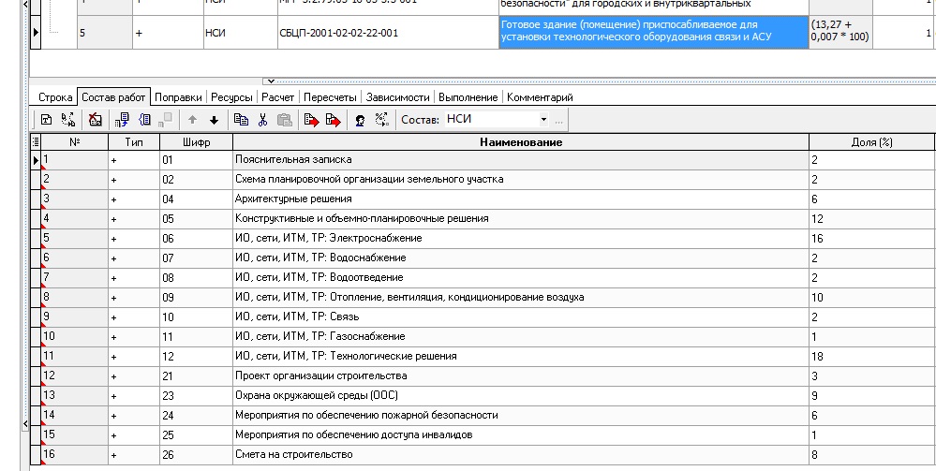
Task: Open the Состав dropdown showing НСИ
Action: [543, 120]
